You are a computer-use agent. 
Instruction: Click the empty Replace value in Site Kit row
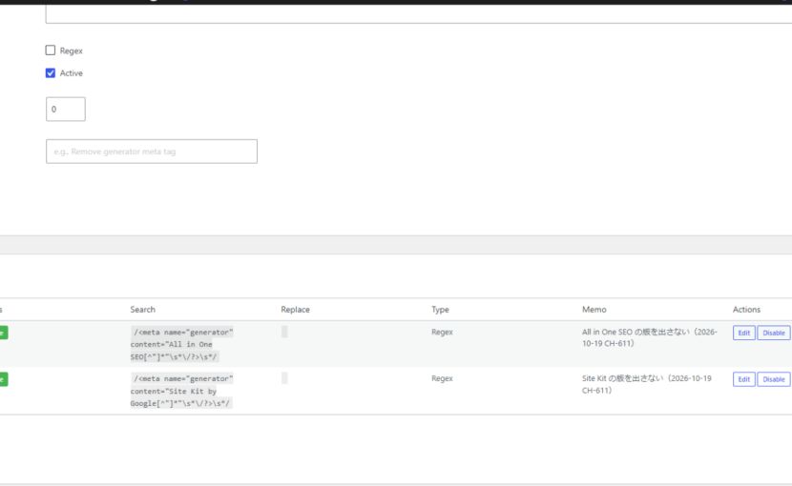pos(284,378)
